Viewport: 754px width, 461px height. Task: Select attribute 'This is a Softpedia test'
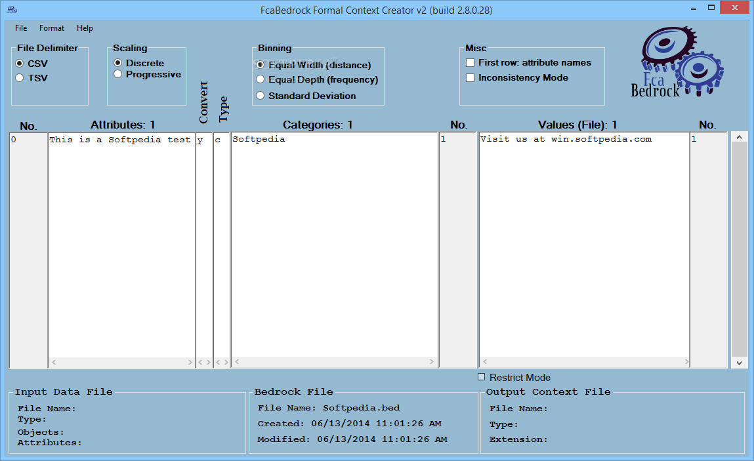pos(120,140)
